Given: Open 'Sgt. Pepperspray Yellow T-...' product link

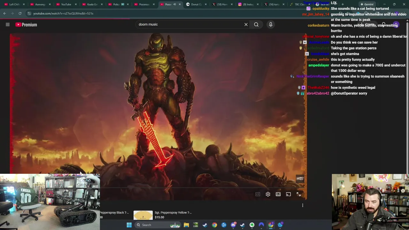Looking at the screenshot, I should tap(173, 212).
